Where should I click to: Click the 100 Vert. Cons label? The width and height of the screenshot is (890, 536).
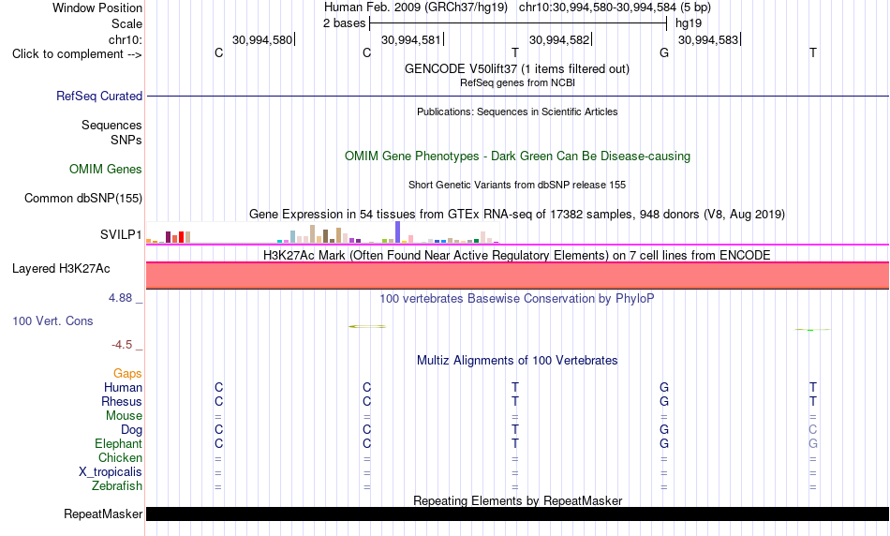(52, 320)
